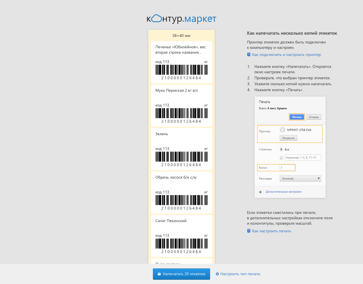Click the gear icon for print type
Viewport: 363px width, 284px height.
coord(217,274)
